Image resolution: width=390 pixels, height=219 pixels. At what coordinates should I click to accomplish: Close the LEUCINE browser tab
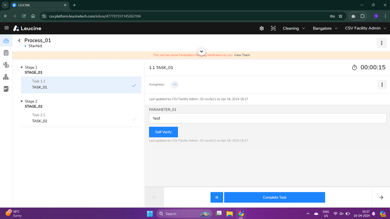click(65, 5)
